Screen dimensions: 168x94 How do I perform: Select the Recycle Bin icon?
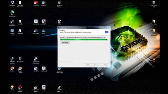point(20,60)
